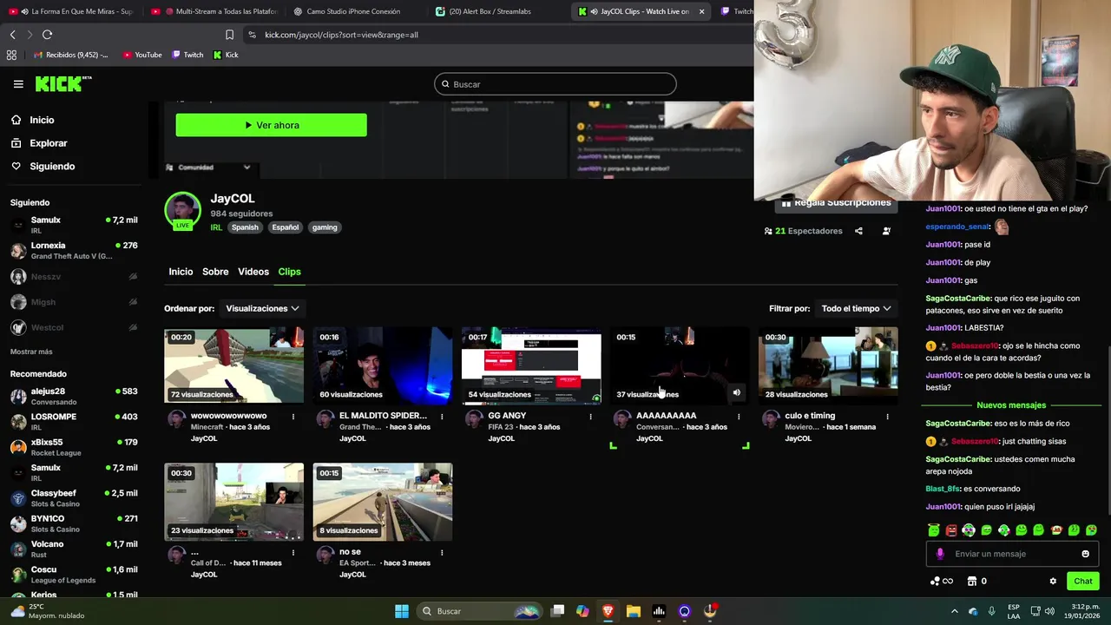The height and width of the screenshot is (625, 1111).
Task: Click the Spanish tag
Action: (245, 227)
